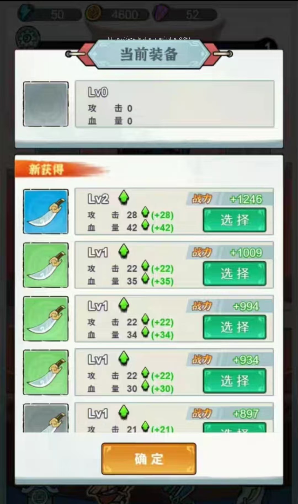The height and width of the screenshot is (504, 298).
Task: Tap the empty Lv0 equipment slot
Action: tap(46, 104)
